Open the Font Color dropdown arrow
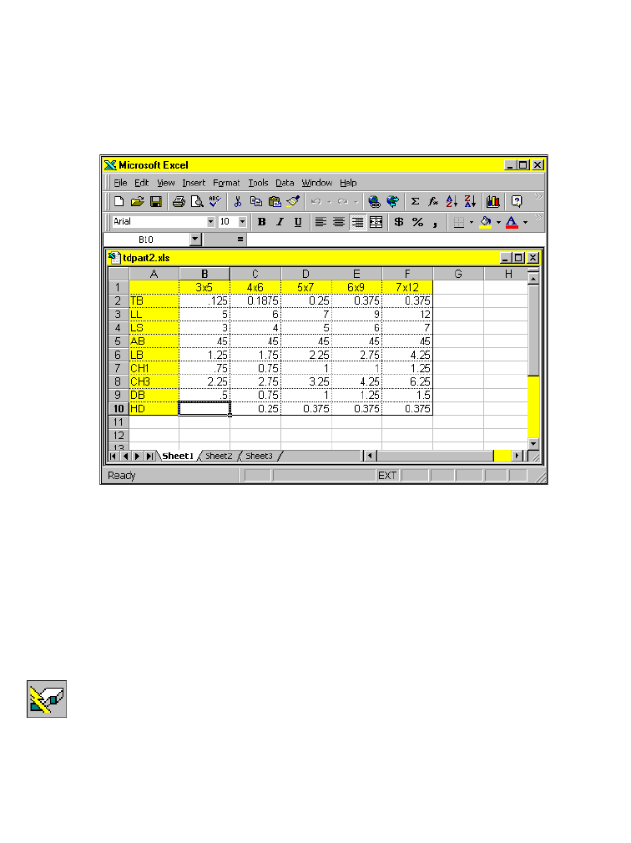The width and height of the screenshot is (631, 843). coord(525,222)
